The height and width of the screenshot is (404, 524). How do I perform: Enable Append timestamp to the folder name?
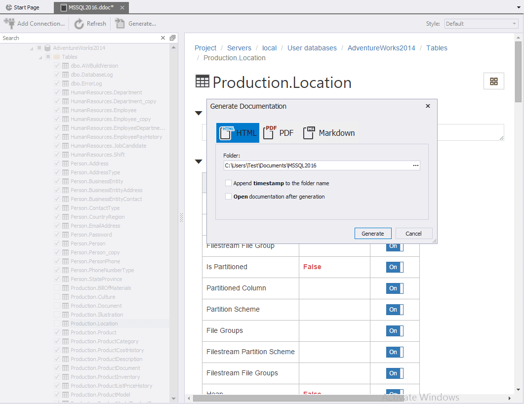[228, 183]
